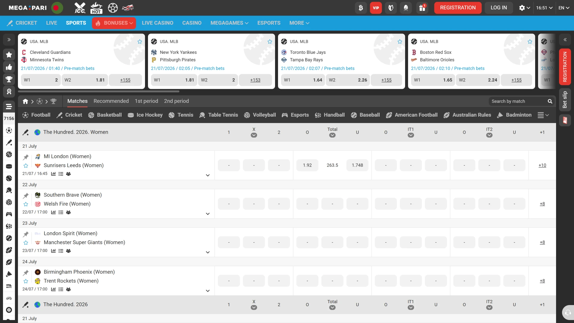Click the LOG IN button

coord(499,8)
